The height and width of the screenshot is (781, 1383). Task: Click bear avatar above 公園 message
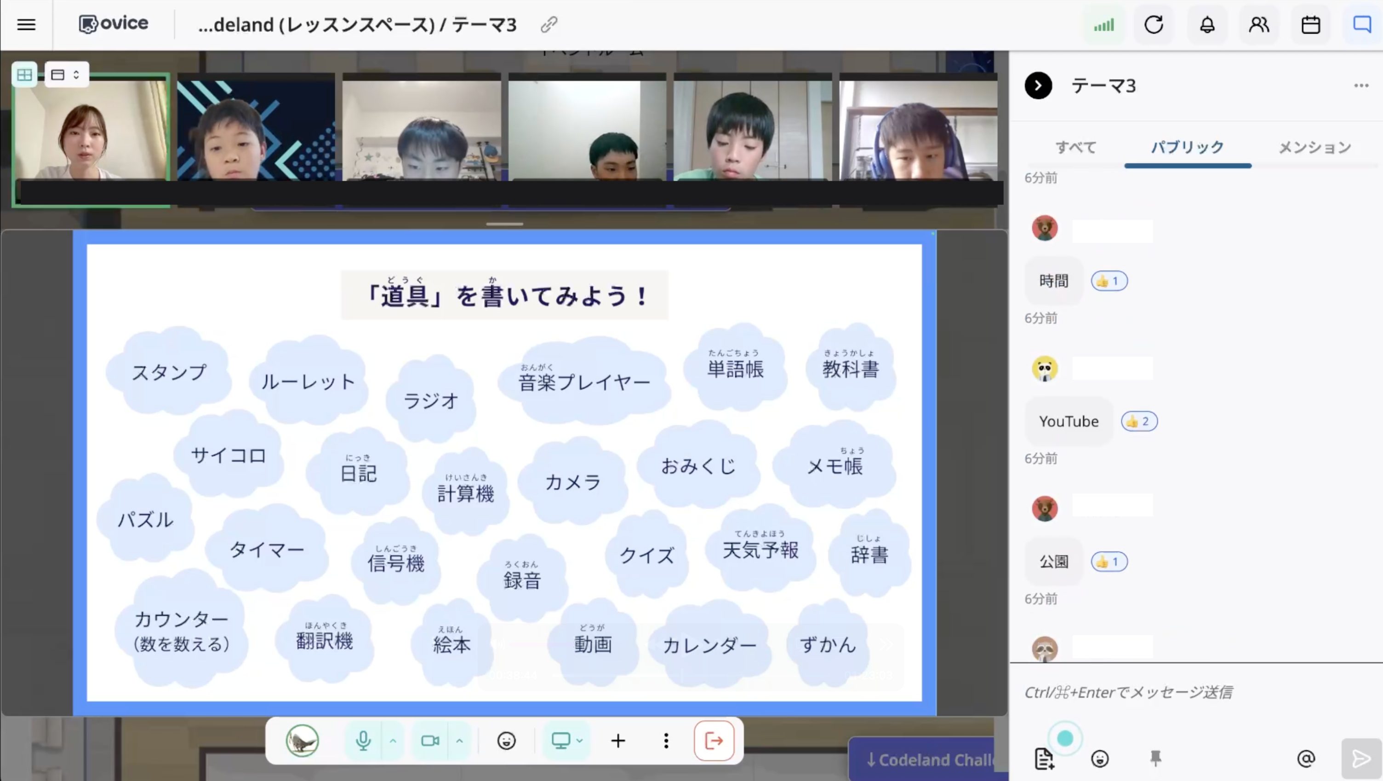[1045, 509]
